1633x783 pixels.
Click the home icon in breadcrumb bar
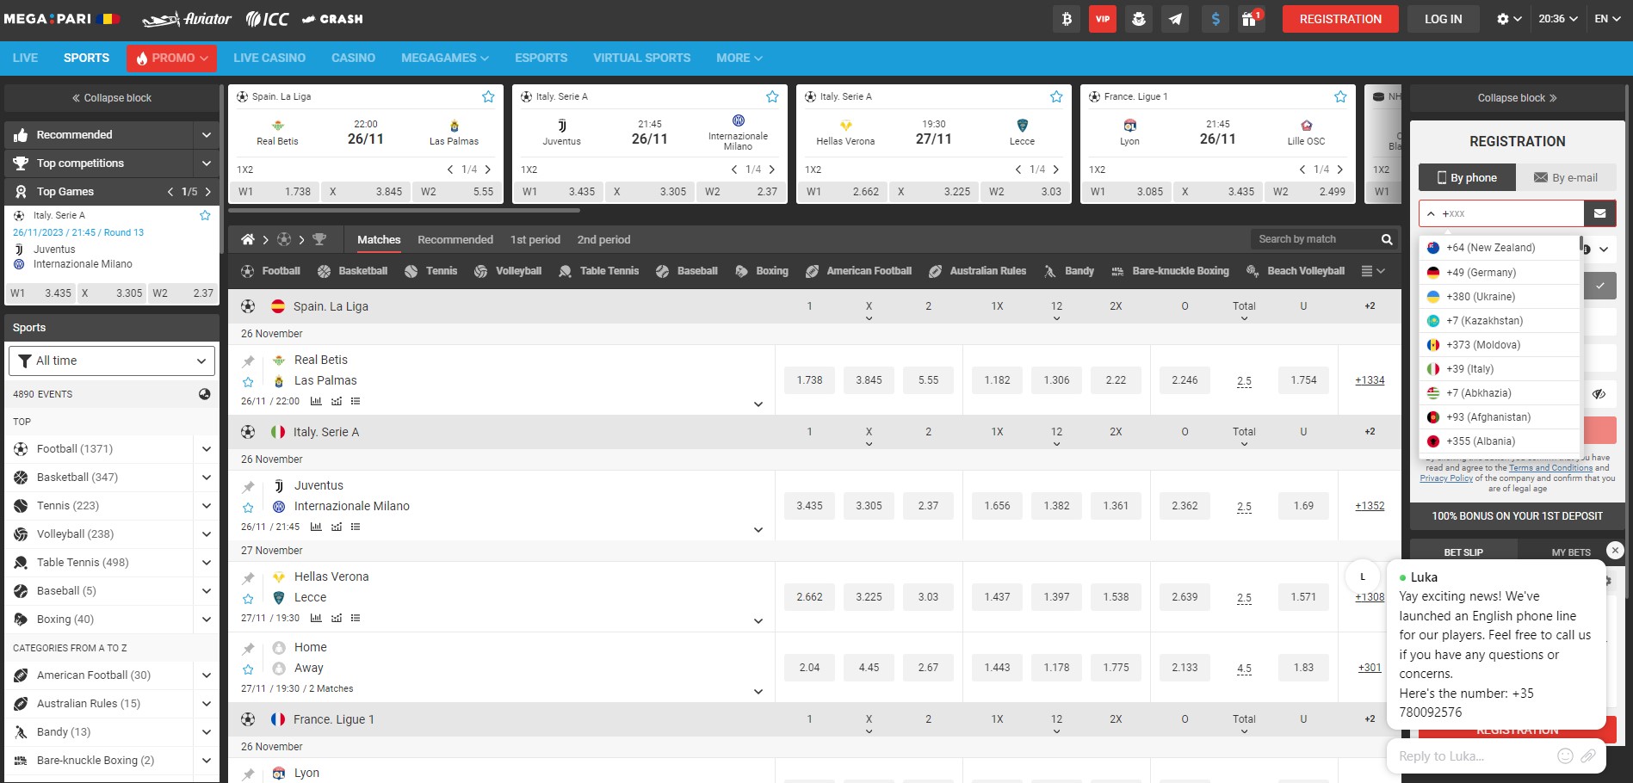coord(248,239)
